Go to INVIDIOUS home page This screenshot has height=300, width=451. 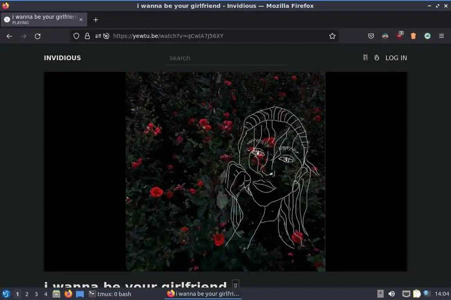pos(62,58)
